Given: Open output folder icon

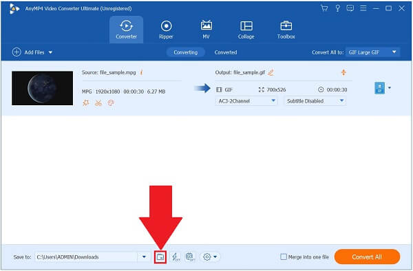Looking at the screenshot, I should (160, 257).
